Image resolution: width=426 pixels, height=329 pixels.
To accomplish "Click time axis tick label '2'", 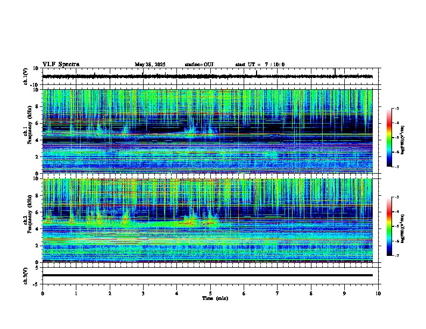I will 110,294.
